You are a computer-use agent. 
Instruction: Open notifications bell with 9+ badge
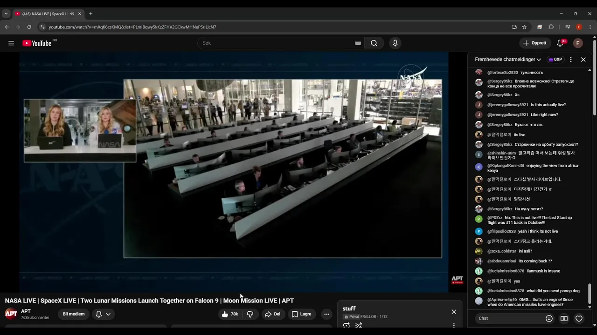coord(560,43)
